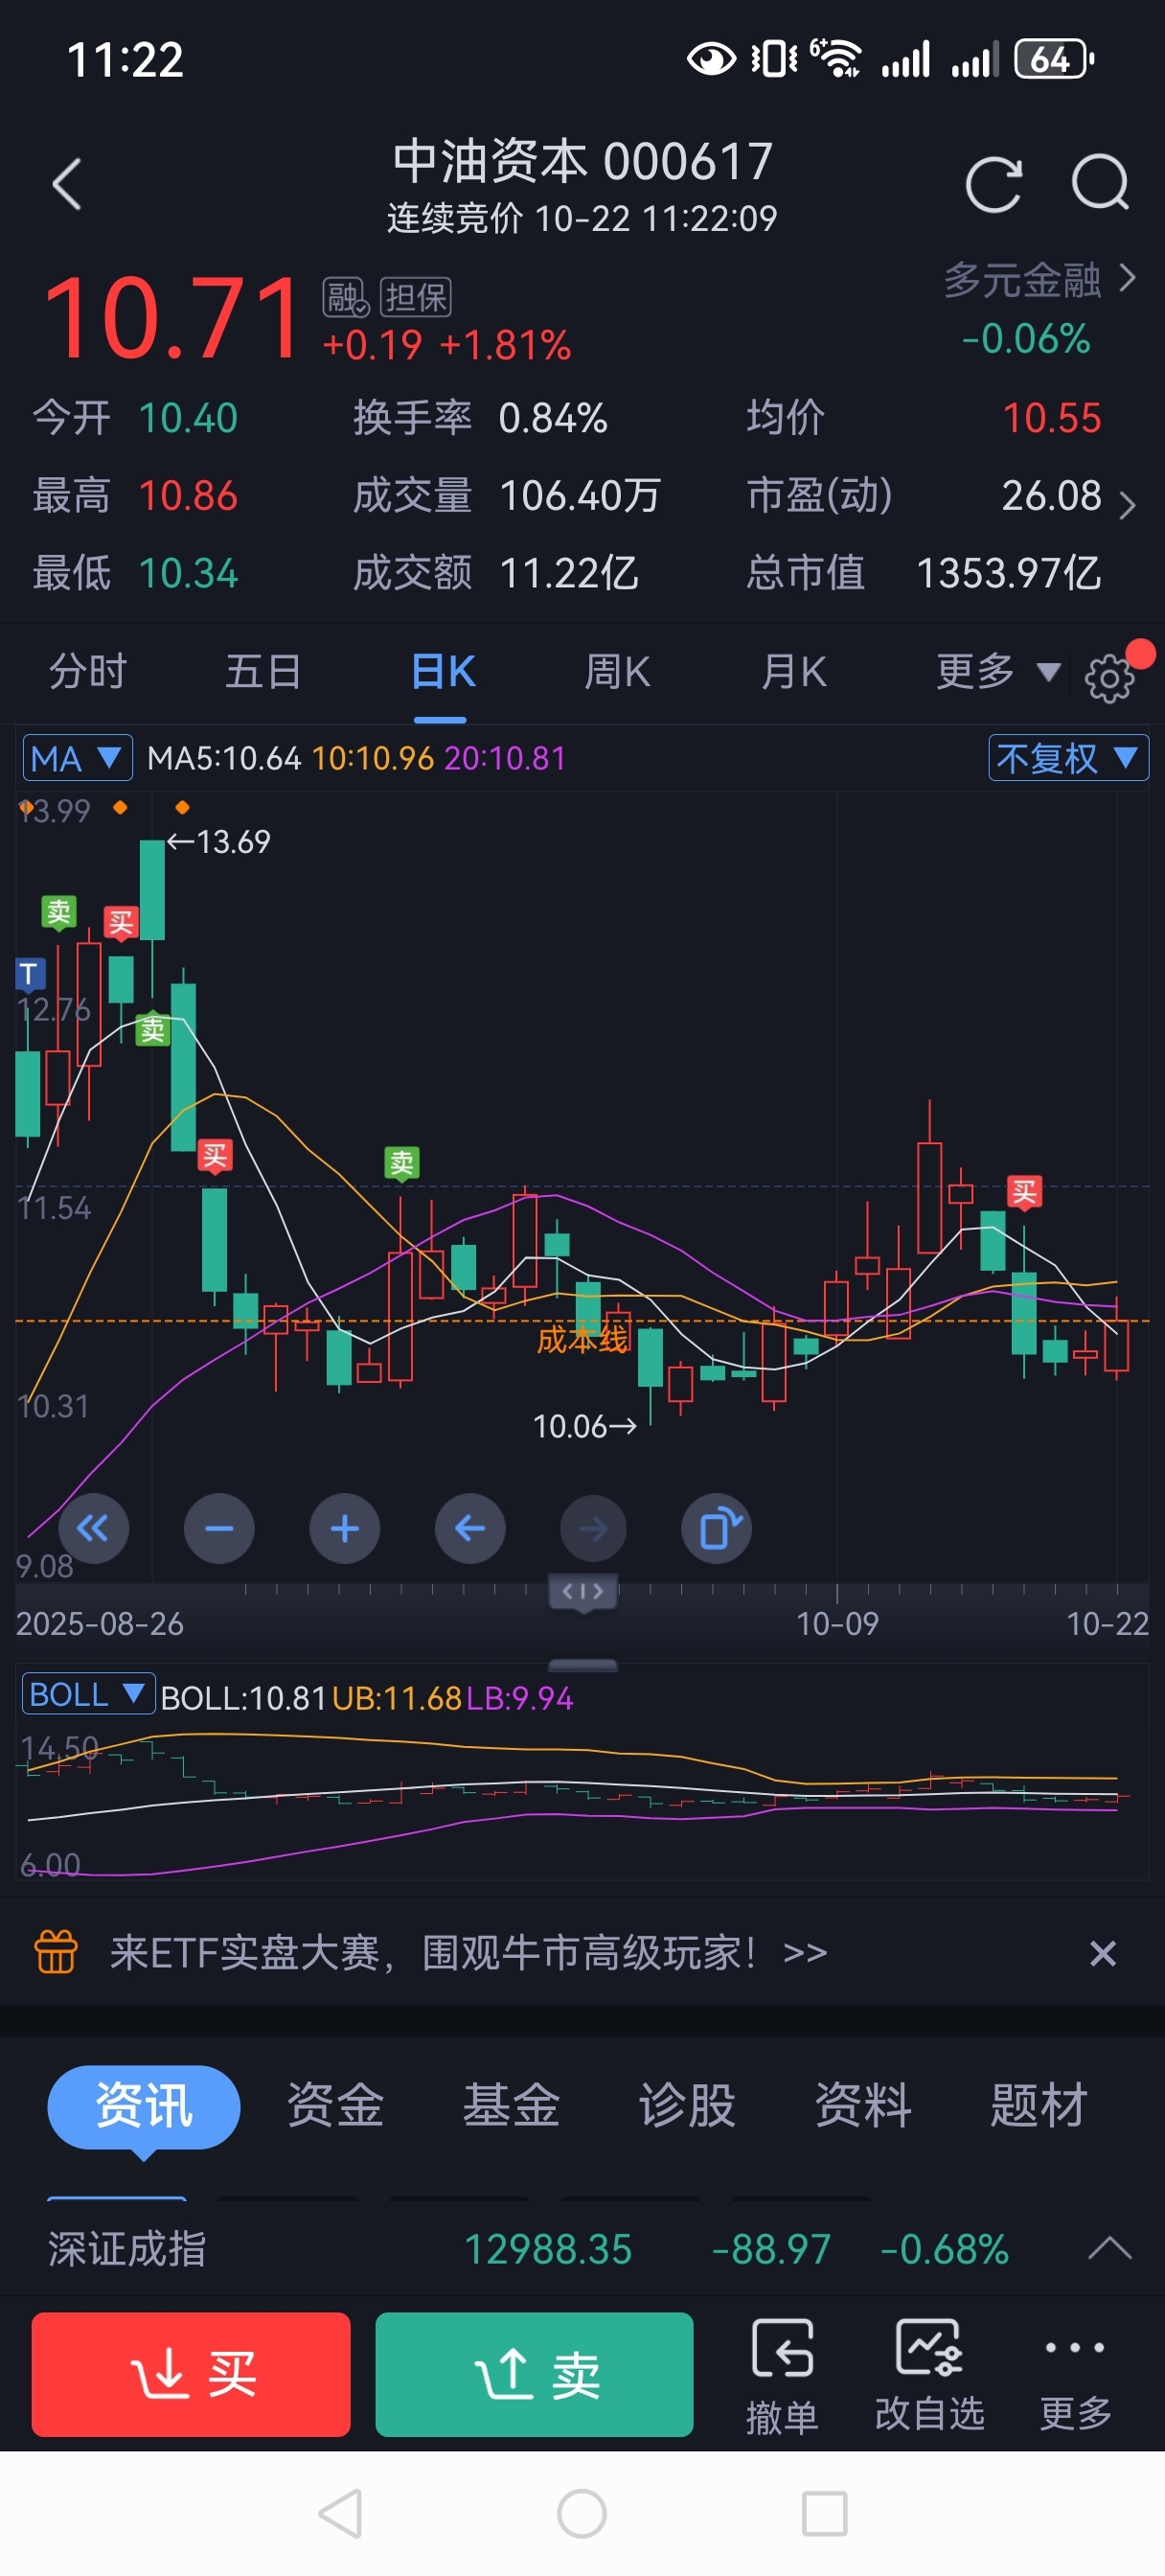This screenshot has height=2576, width=1165.
Task: Jump to earliest candles with double-left arrow
Action: point(93,1527)
